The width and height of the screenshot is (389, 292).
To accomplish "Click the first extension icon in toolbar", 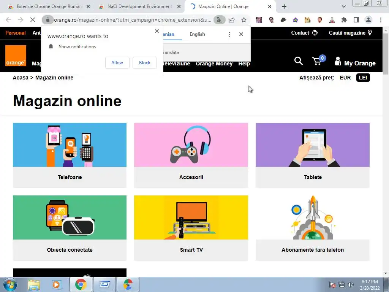I will (259, 20).
